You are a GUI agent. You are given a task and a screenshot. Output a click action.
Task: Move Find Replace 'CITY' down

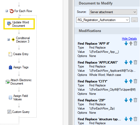click(x=126, y=81)
